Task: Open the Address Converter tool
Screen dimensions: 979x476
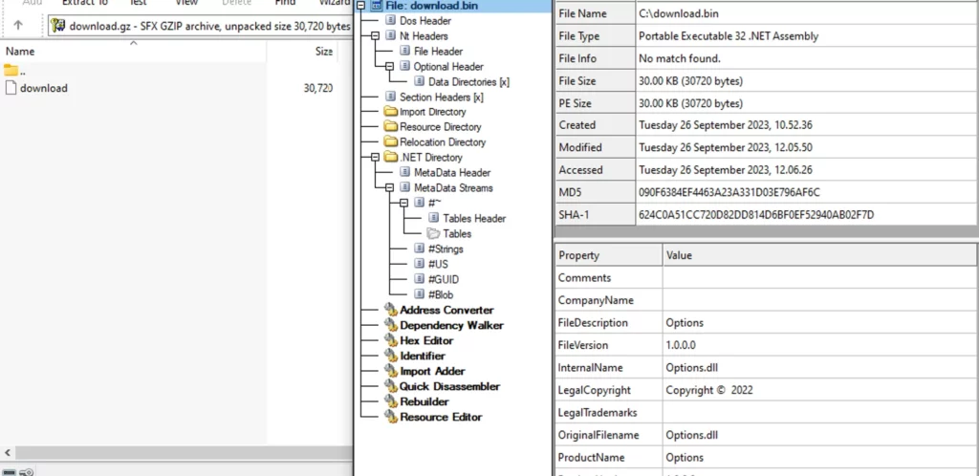Action: [x=446, y=310]
